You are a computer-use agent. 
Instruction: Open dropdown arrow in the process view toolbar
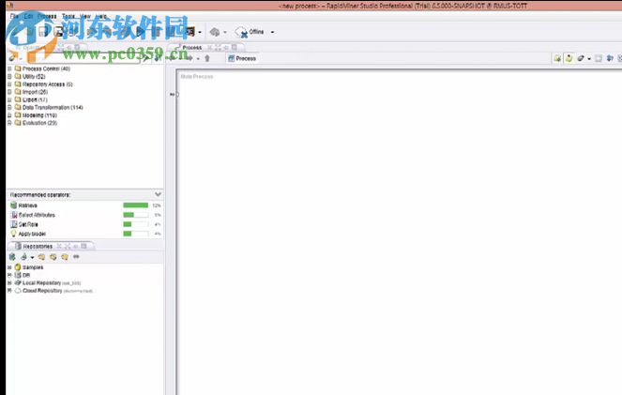(x=589, y=59)
